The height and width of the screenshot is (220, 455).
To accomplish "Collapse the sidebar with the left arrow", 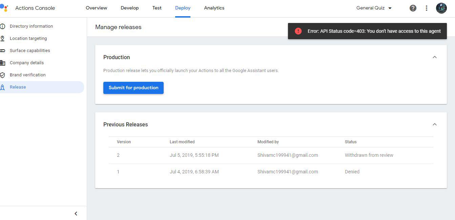I will (x=76, y=213).
